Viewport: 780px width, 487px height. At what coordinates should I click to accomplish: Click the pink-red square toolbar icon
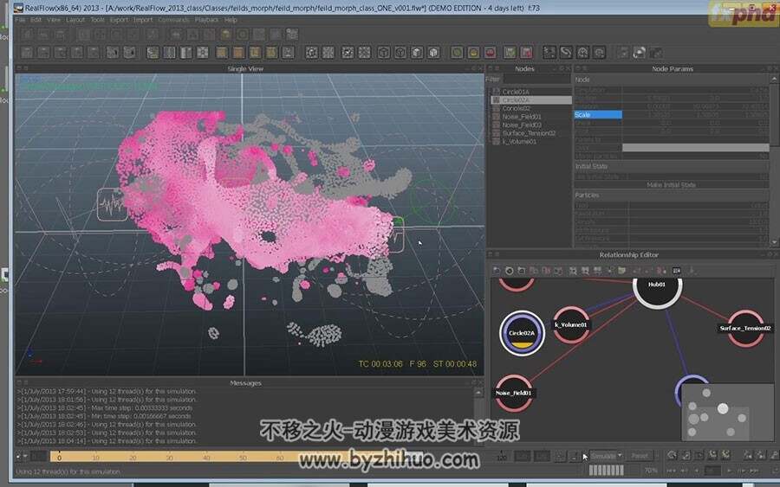click(526, 52)
